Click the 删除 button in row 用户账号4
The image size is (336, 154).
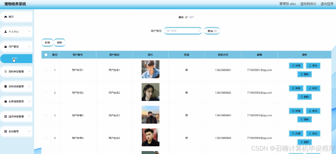[x=305, y=142]
